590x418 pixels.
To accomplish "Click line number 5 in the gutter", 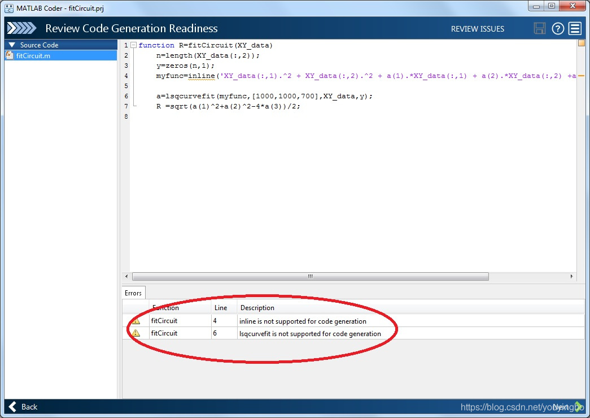I will 126,86.
